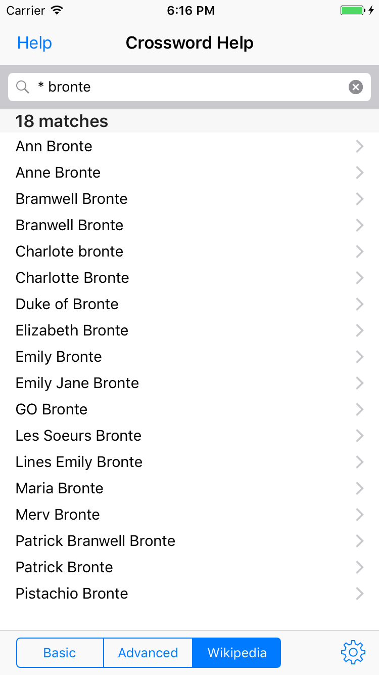Click inside the bronte search field

tap(192, 87)
